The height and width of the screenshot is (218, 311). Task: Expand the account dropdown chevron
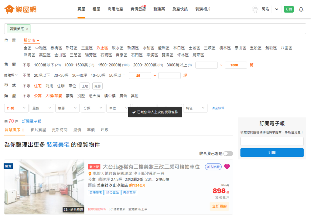point(276,9)
